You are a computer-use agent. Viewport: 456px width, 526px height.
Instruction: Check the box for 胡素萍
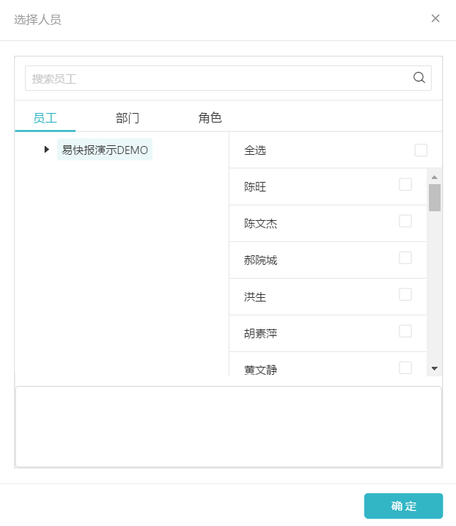[x=405, y=331]
